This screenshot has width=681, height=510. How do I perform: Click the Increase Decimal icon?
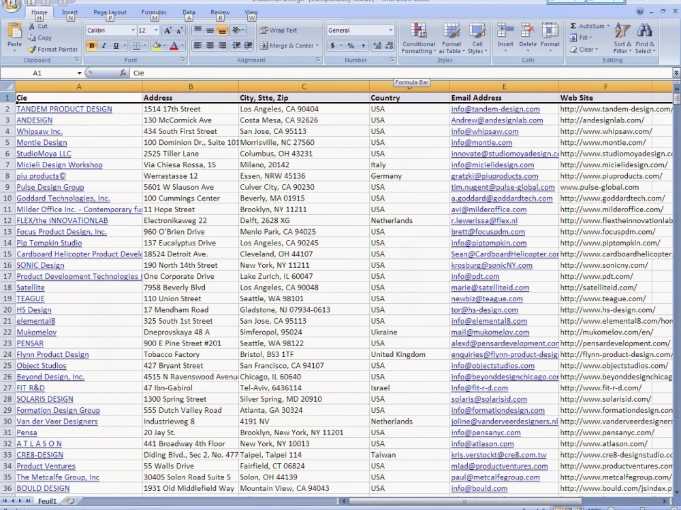point(377,46)
